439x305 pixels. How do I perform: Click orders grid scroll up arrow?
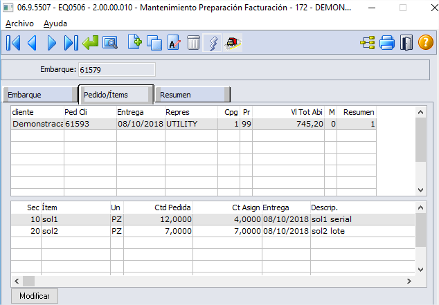click(420, 112)
